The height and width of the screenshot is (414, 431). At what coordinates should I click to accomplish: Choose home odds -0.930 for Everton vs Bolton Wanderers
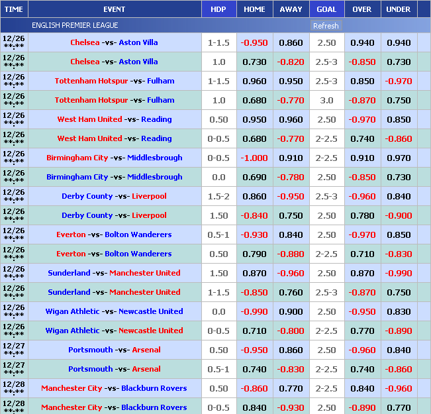tap(254, 234)
